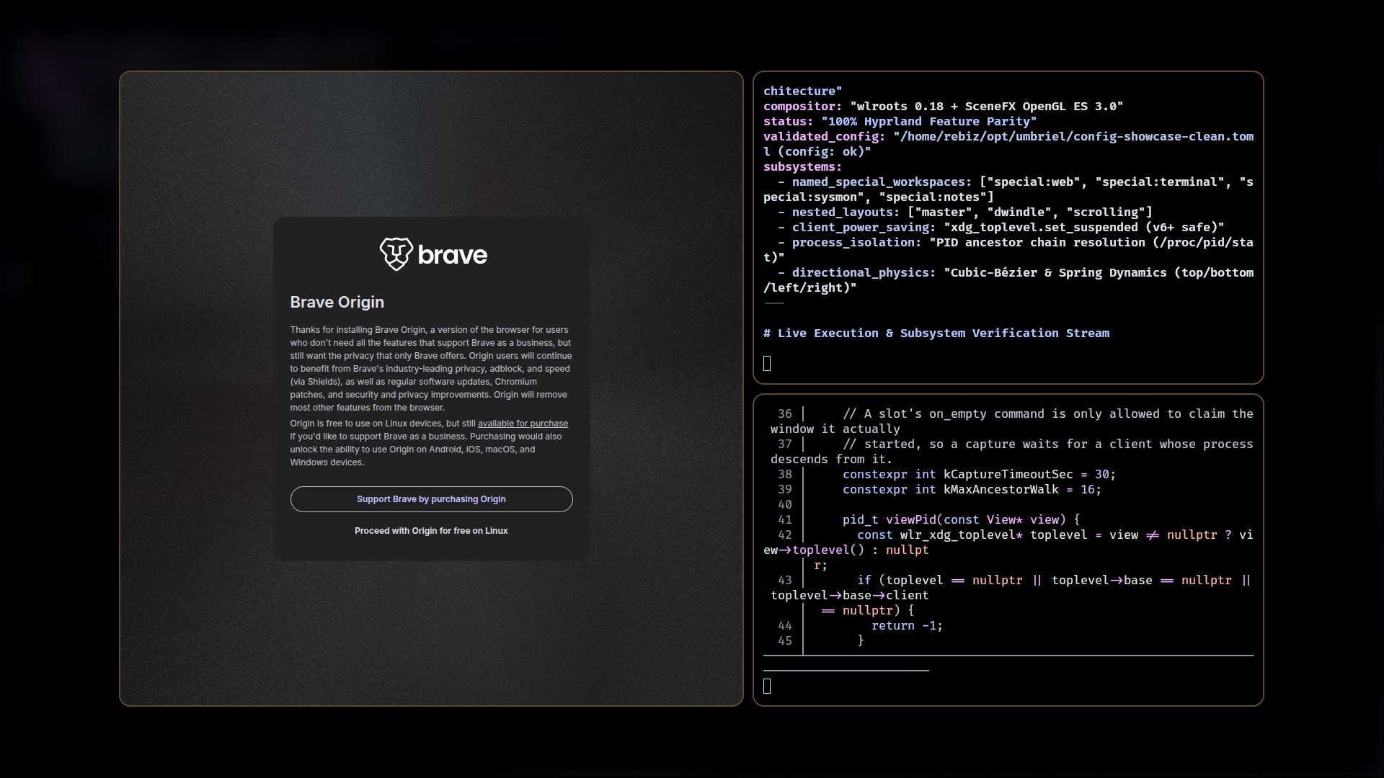Click the 'subsystems:' key in terminal
Image resolution: width=1384 pixels, height=778 pixels.
pos(803,167)
